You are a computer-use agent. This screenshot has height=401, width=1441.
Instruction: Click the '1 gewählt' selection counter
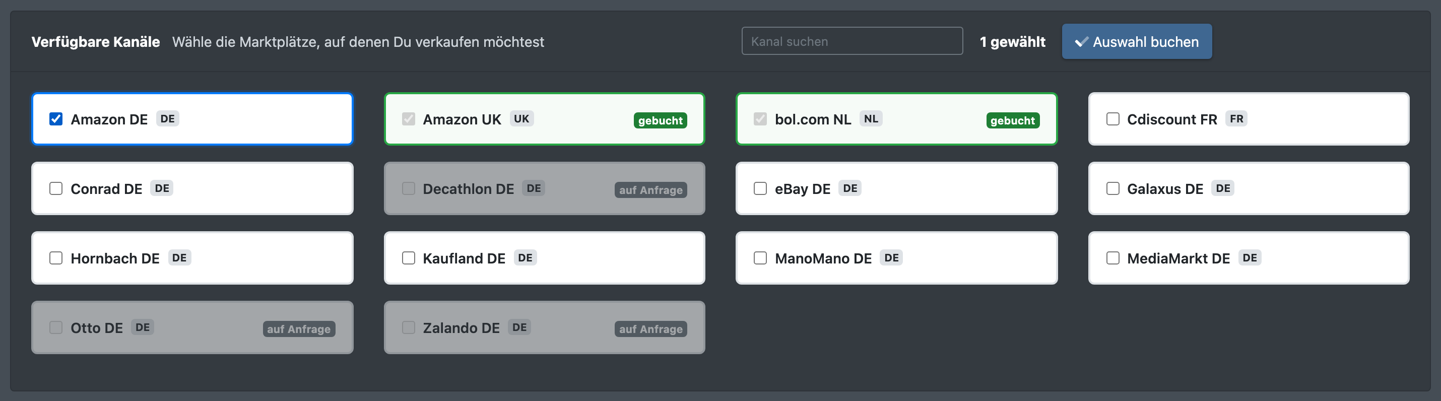click(x=1012, y=42)
